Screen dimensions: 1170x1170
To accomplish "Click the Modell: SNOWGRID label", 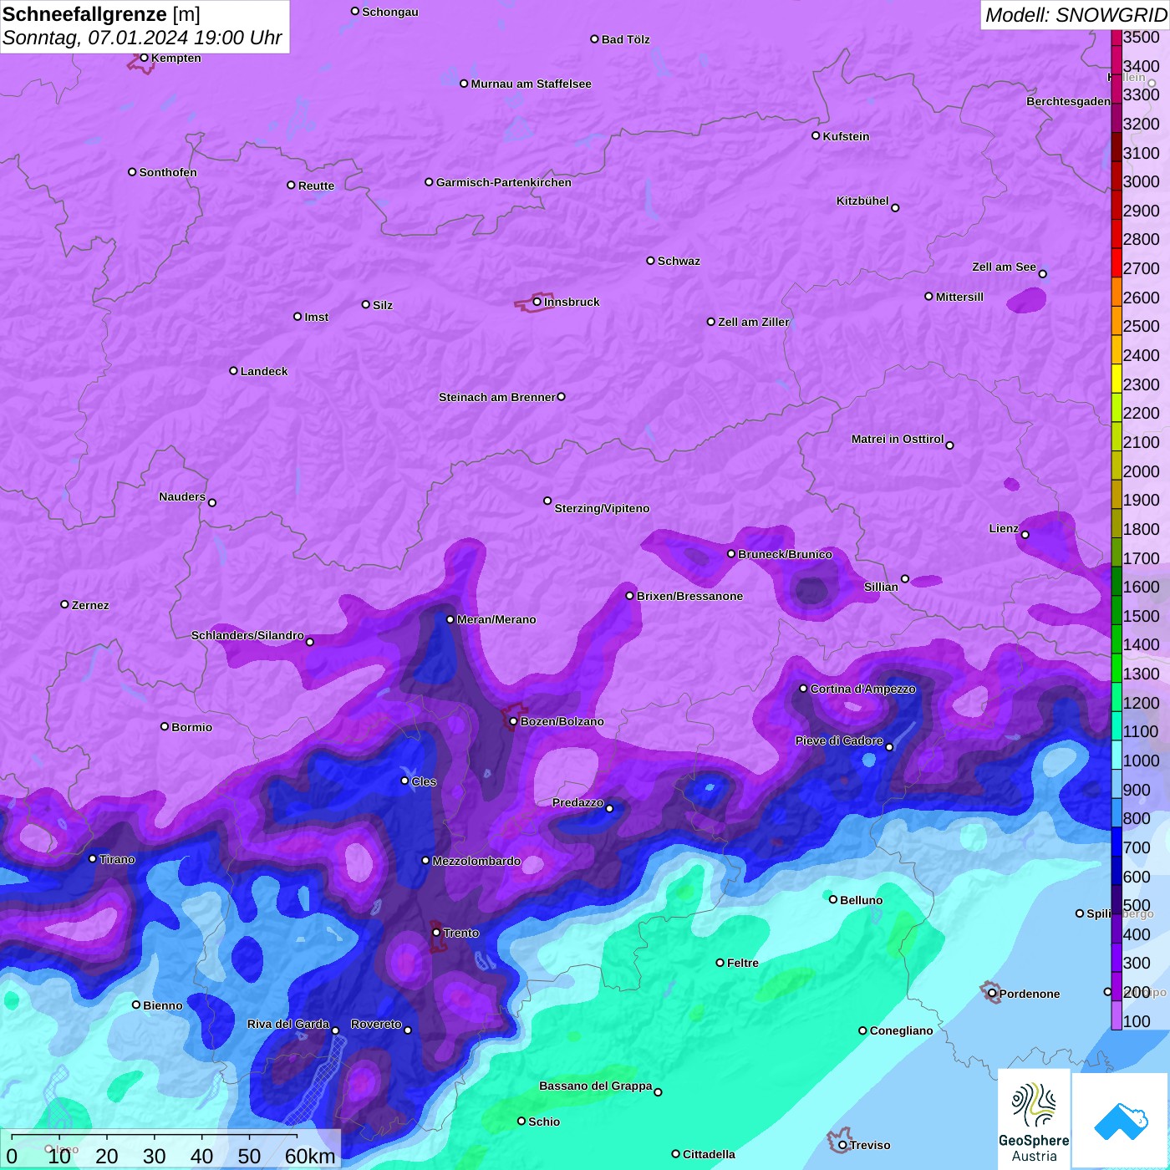I will coord(1076,15).
